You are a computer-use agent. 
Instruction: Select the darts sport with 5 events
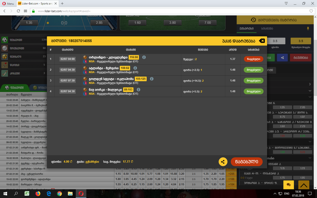(24, 65)
